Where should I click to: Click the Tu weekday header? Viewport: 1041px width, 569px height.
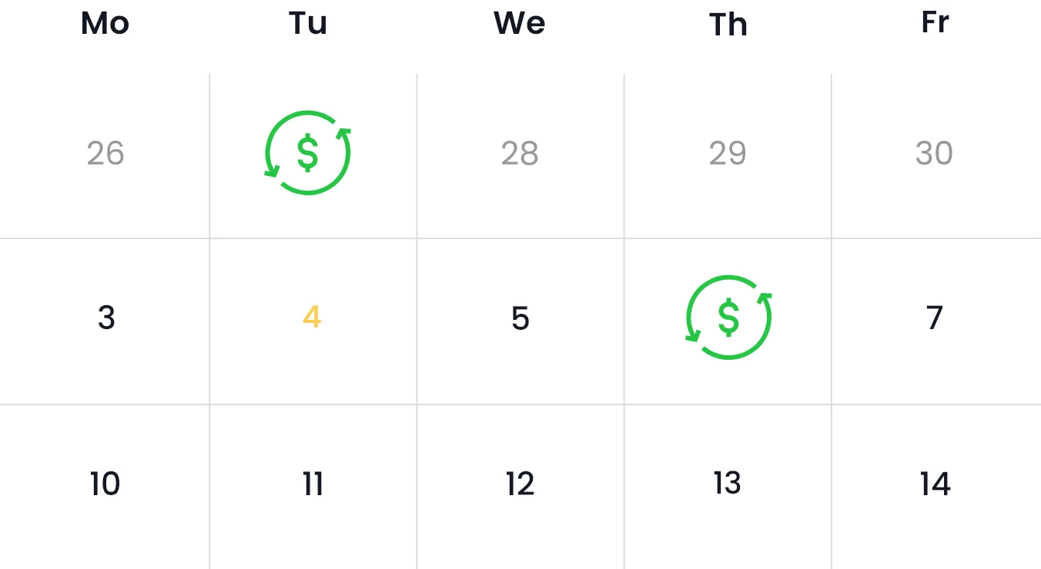[309, 23]
